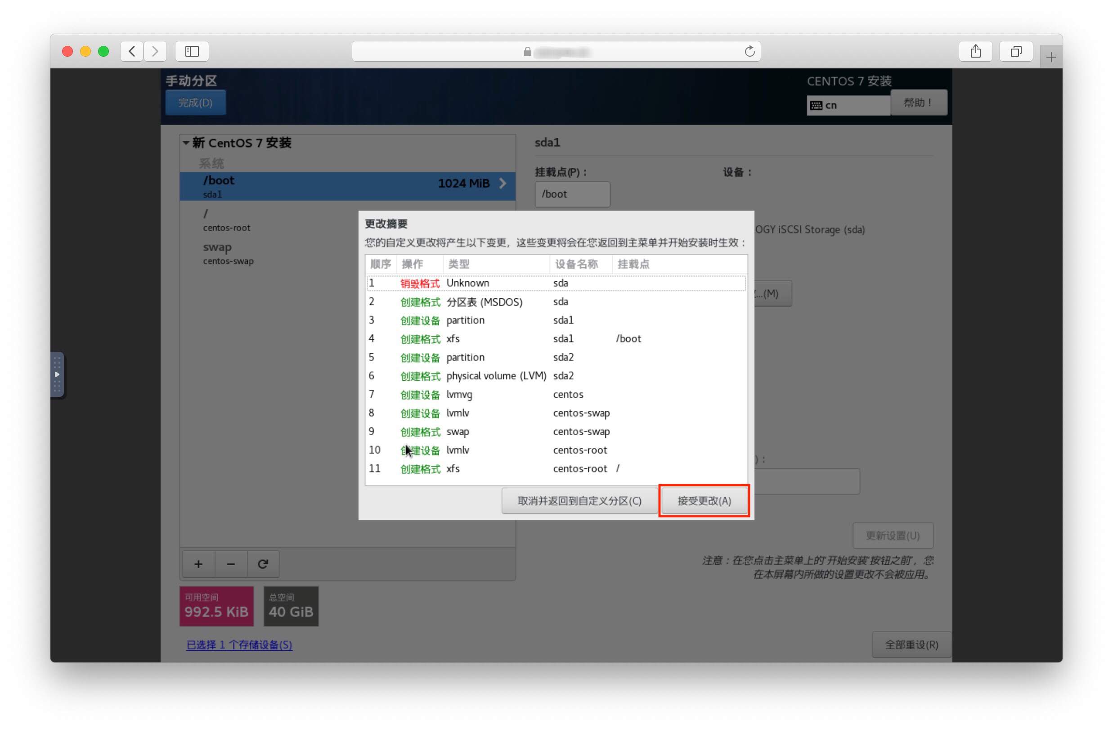Image resolution: width=1113 pixels, height=729 pixels.
Task: Click the partially hidden (M) modify button
Action: click(x=772, y=293)
